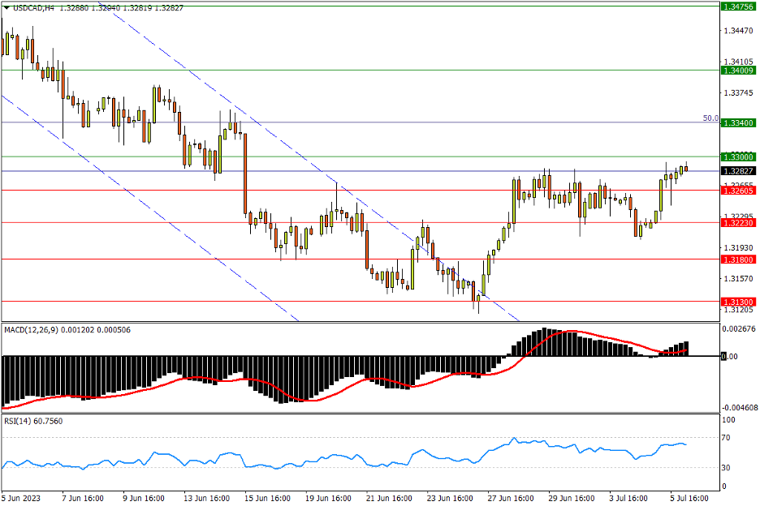Click the 50.0 Fibonacci level label
This screenshot has width=760, height=506.
710,118
